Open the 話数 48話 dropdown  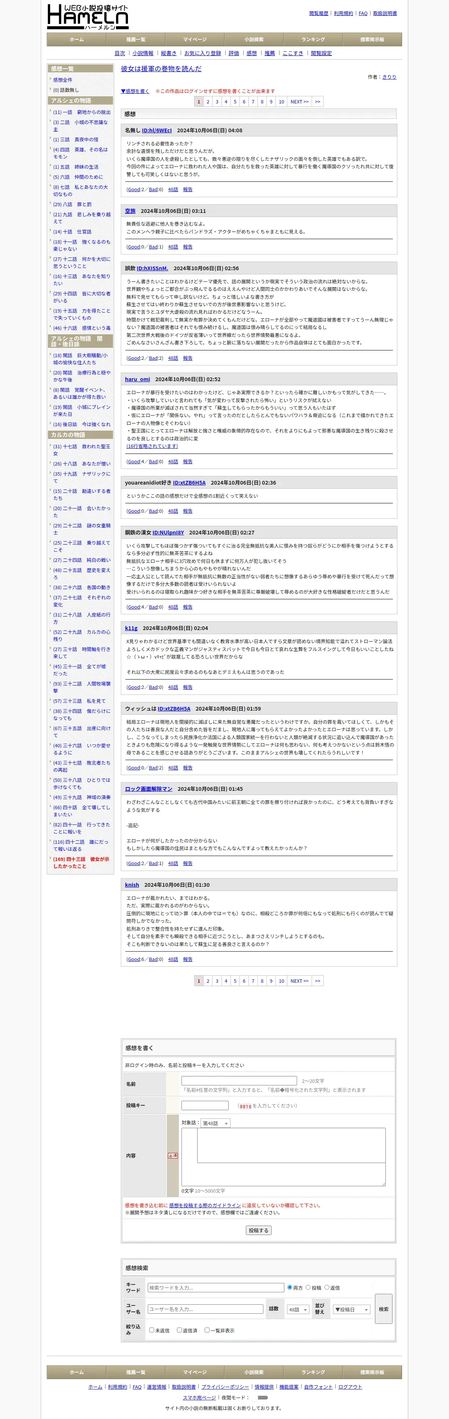tap(298, 1310)
